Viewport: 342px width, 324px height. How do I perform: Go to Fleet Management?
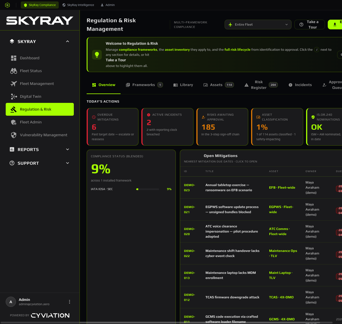(x=40, y=83)
